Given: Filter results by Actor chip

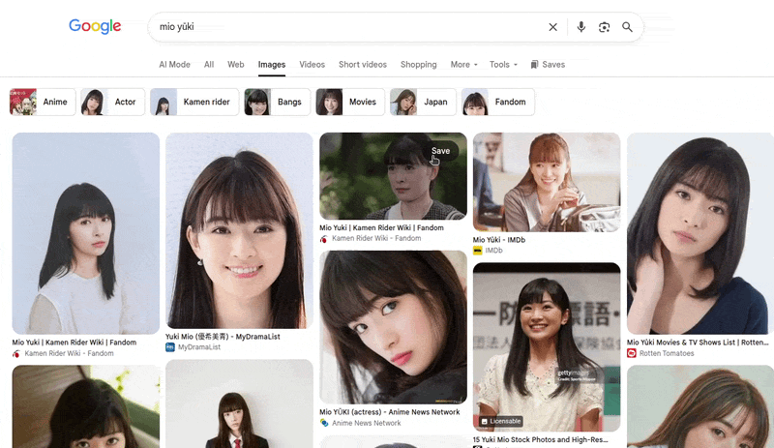Looking at the screenshot, I should [113, 102].
